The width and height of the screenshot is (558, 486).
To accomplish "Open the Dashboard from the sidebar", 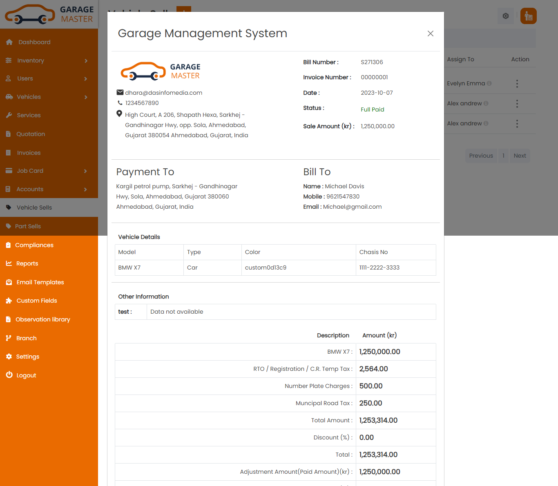I will [34, 42].
